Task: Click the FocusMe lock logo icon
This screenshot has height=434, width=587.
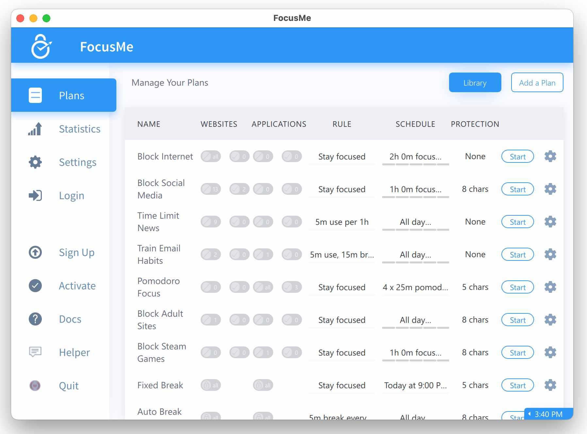Action: coord(41,46)
